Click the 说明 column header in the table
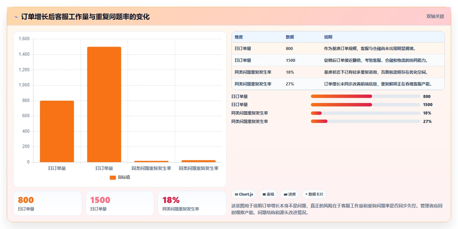Screen dimensions: 458x229 pos(328,37)
